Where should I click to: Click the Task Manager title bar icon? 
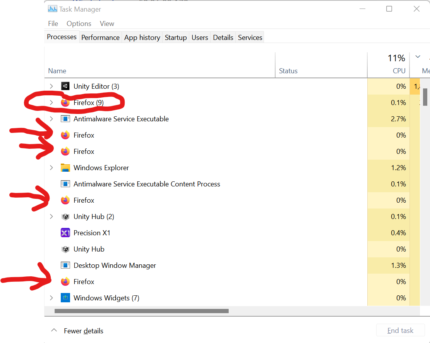pyautogui.click(x=52, y=9)
